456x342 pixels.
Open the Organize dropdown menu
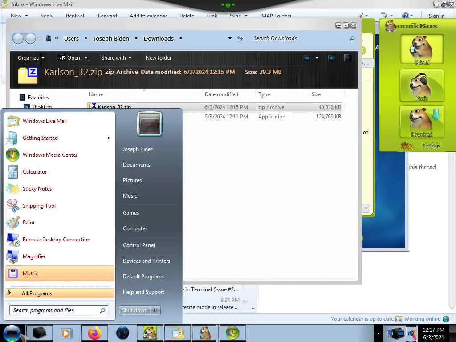pyautogui.click(x=31, y=58)
